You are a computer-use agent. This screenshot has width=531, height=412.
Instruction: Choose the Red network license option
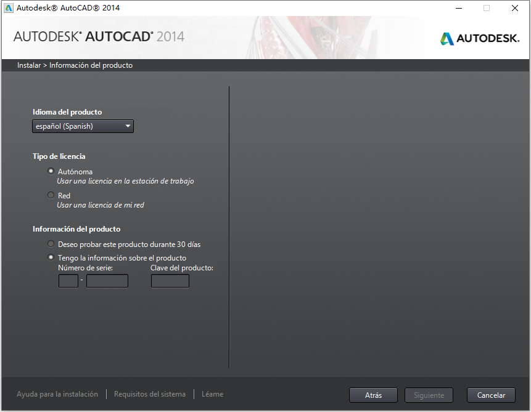click(51, 195)
